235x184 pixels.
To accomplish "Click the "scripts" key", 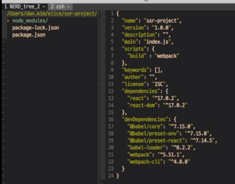I will coord(134,49).
